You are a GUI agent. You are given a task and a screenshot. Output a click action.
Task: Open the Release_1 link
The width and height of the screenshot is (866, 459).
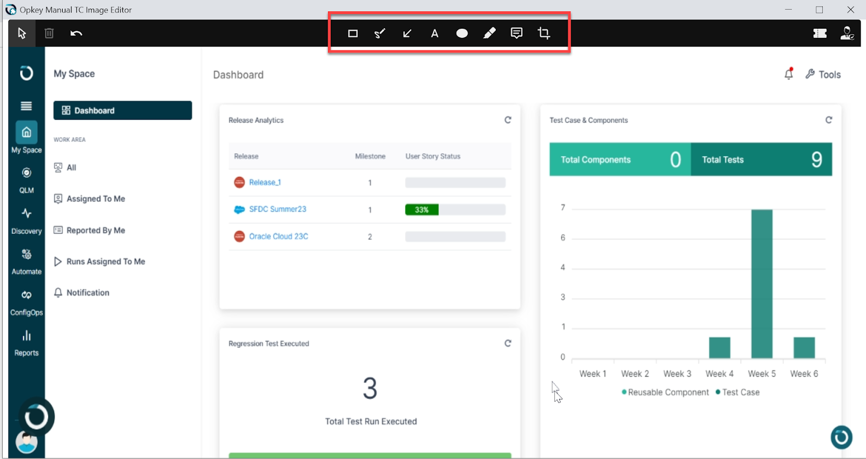click(265, 182)
